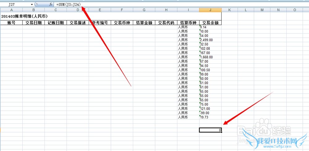Select column H header
The height and width of the screenshot is (151, 309).
(x=166, y=10)
